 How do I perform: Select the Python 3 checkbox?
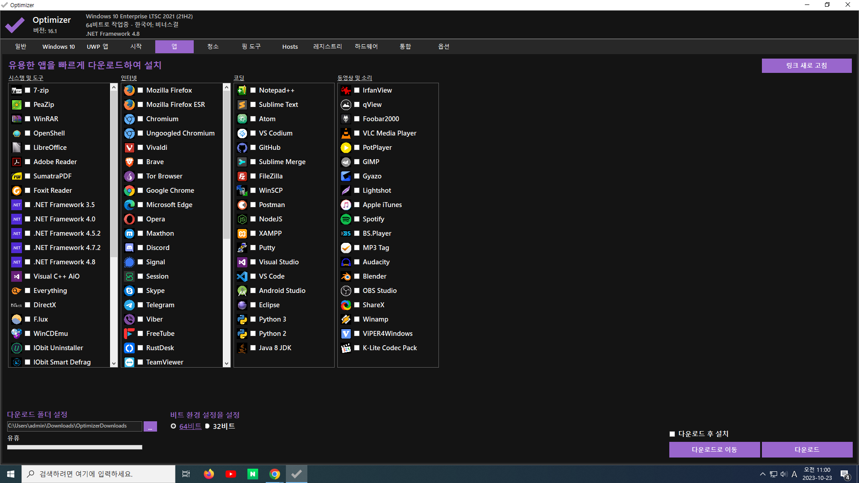pyautogui.click(x=253, y=319)
